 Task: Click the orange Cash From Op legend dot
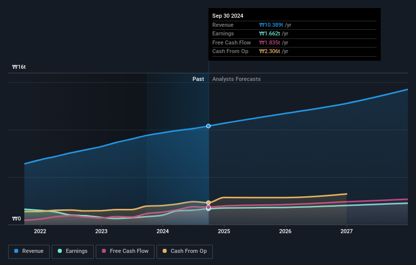(x=165, y=251)
